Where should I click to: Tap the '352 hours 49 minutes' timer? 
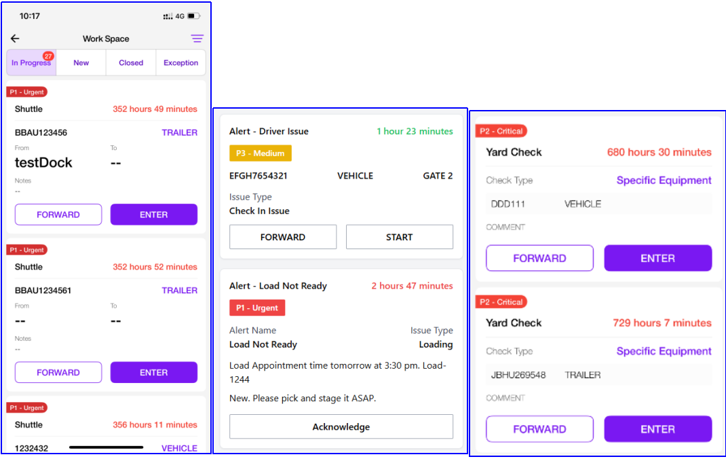pos(155,109)
